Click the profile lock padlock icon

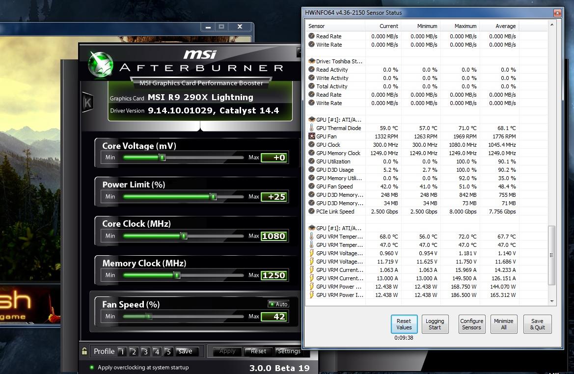pos(84,351)
